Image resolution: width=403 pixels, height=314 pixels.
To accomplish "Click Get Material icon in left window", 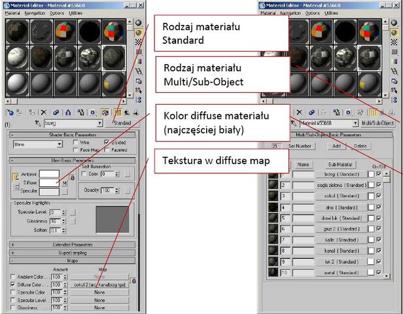I will point(10,113).
